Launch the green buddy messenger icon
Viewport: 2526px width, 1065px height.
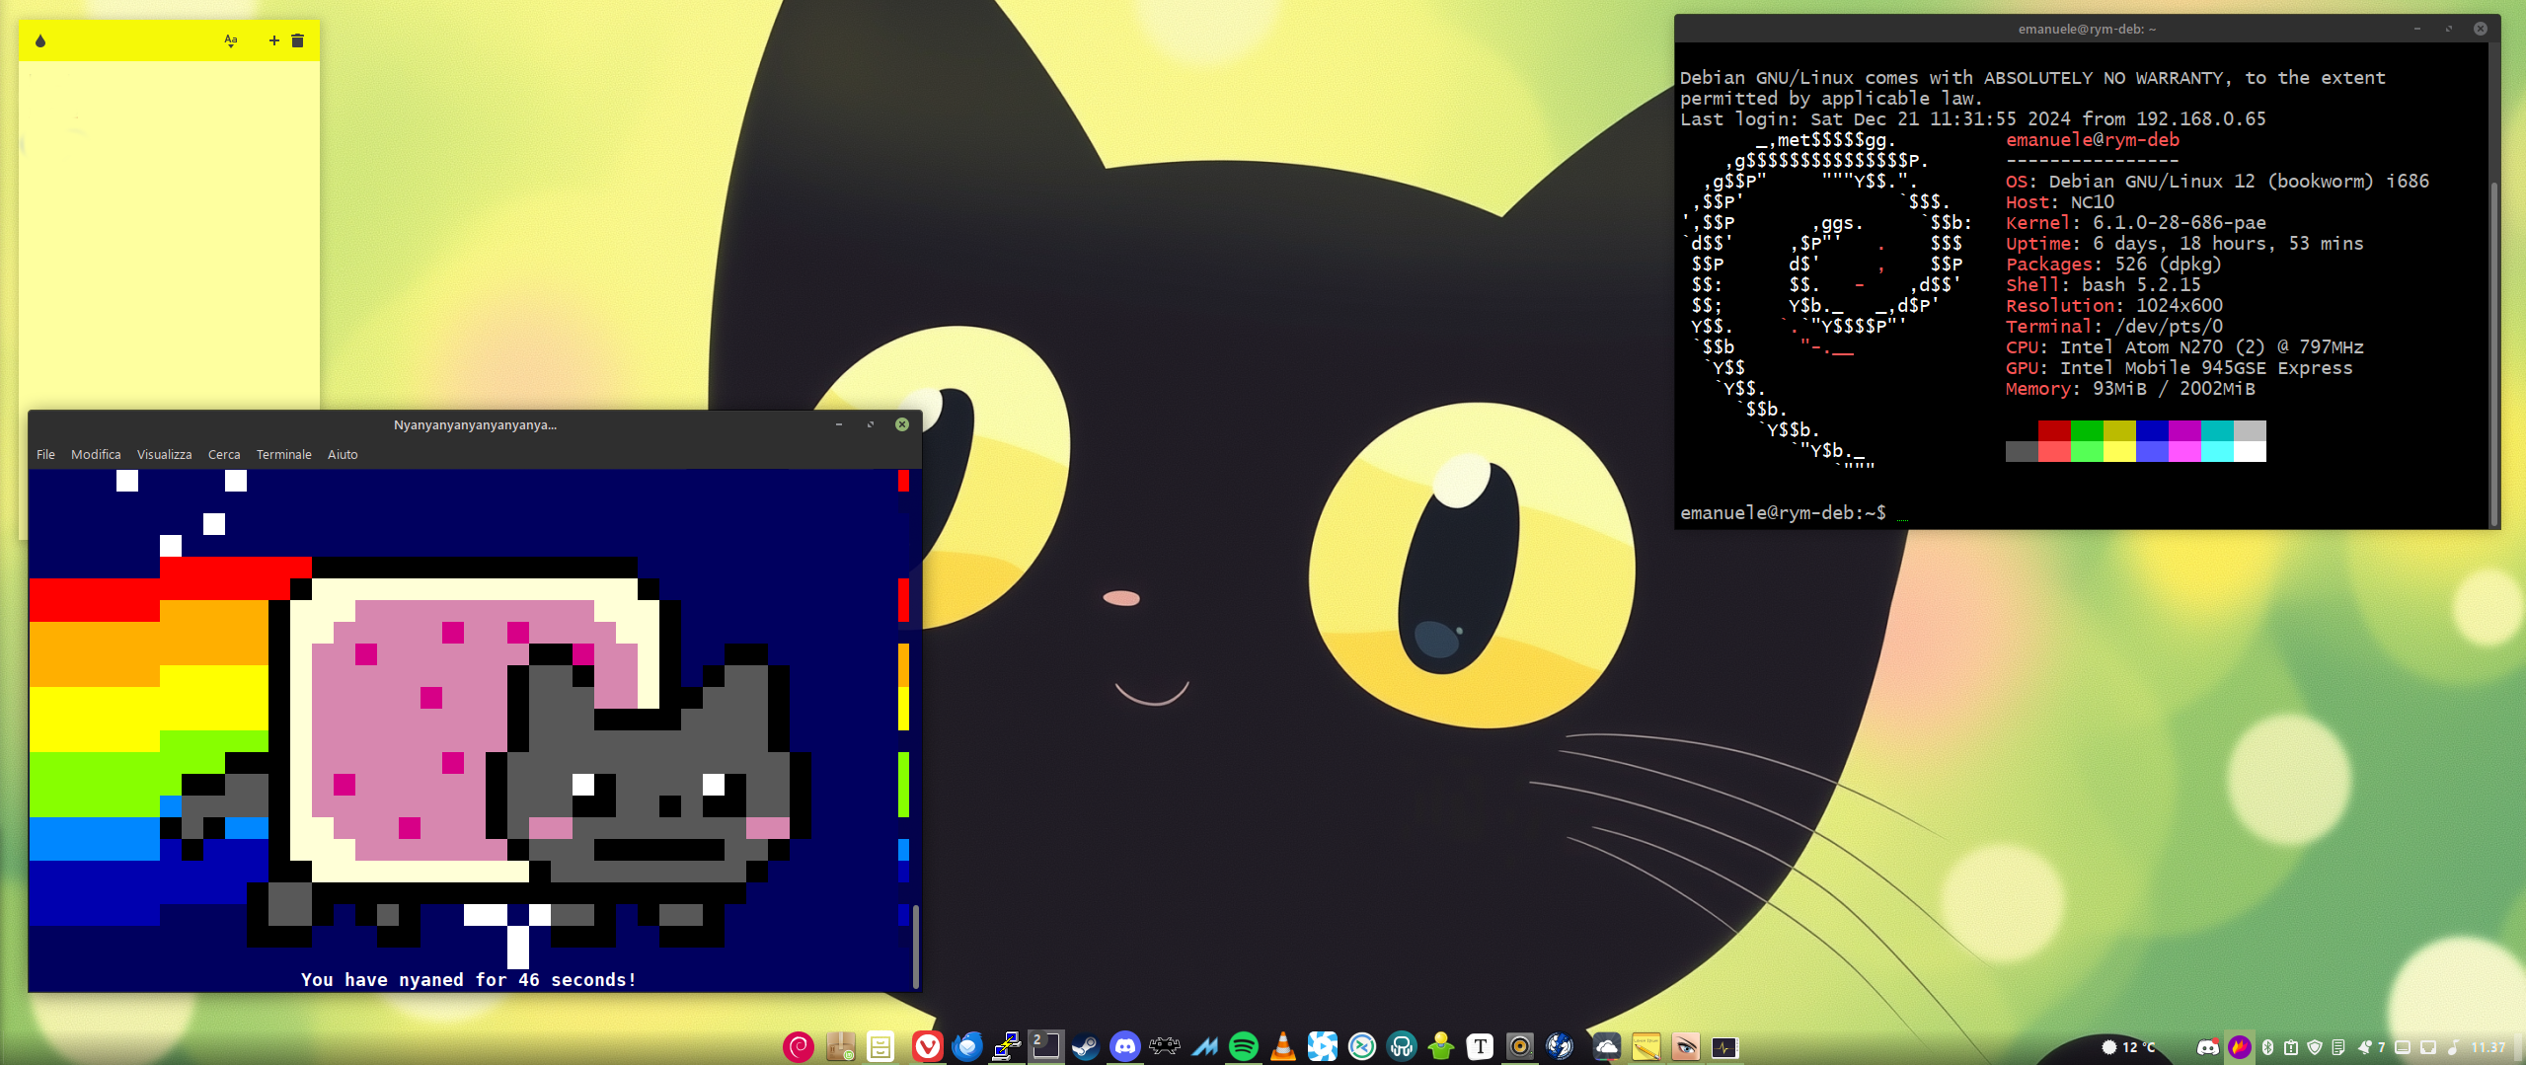[1441, 1046]
